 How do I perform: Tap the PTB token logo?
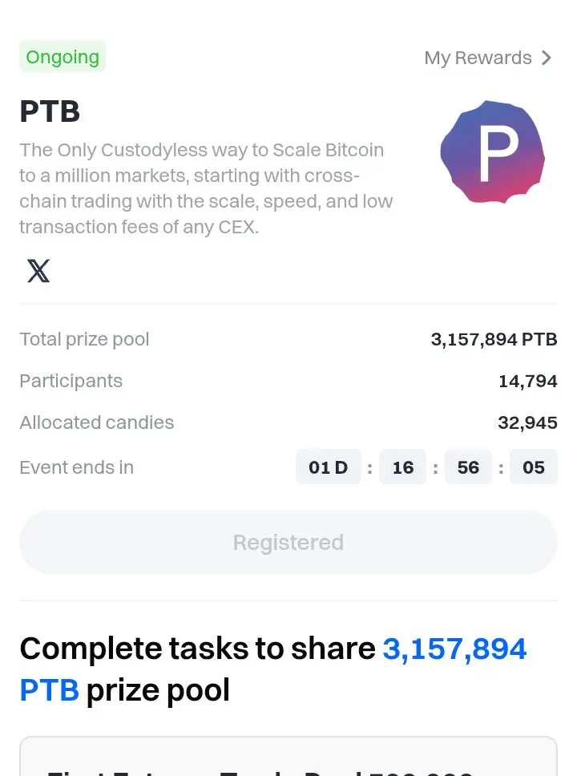492,152
